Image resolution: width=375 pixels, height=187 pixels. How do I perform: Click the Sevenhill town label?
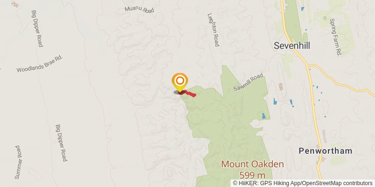pyautogui.click(x=292, y=45)
